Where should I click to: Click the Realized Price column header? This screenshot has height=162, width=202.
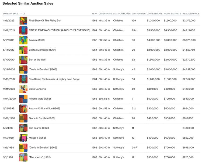click(x=191, y=13)
